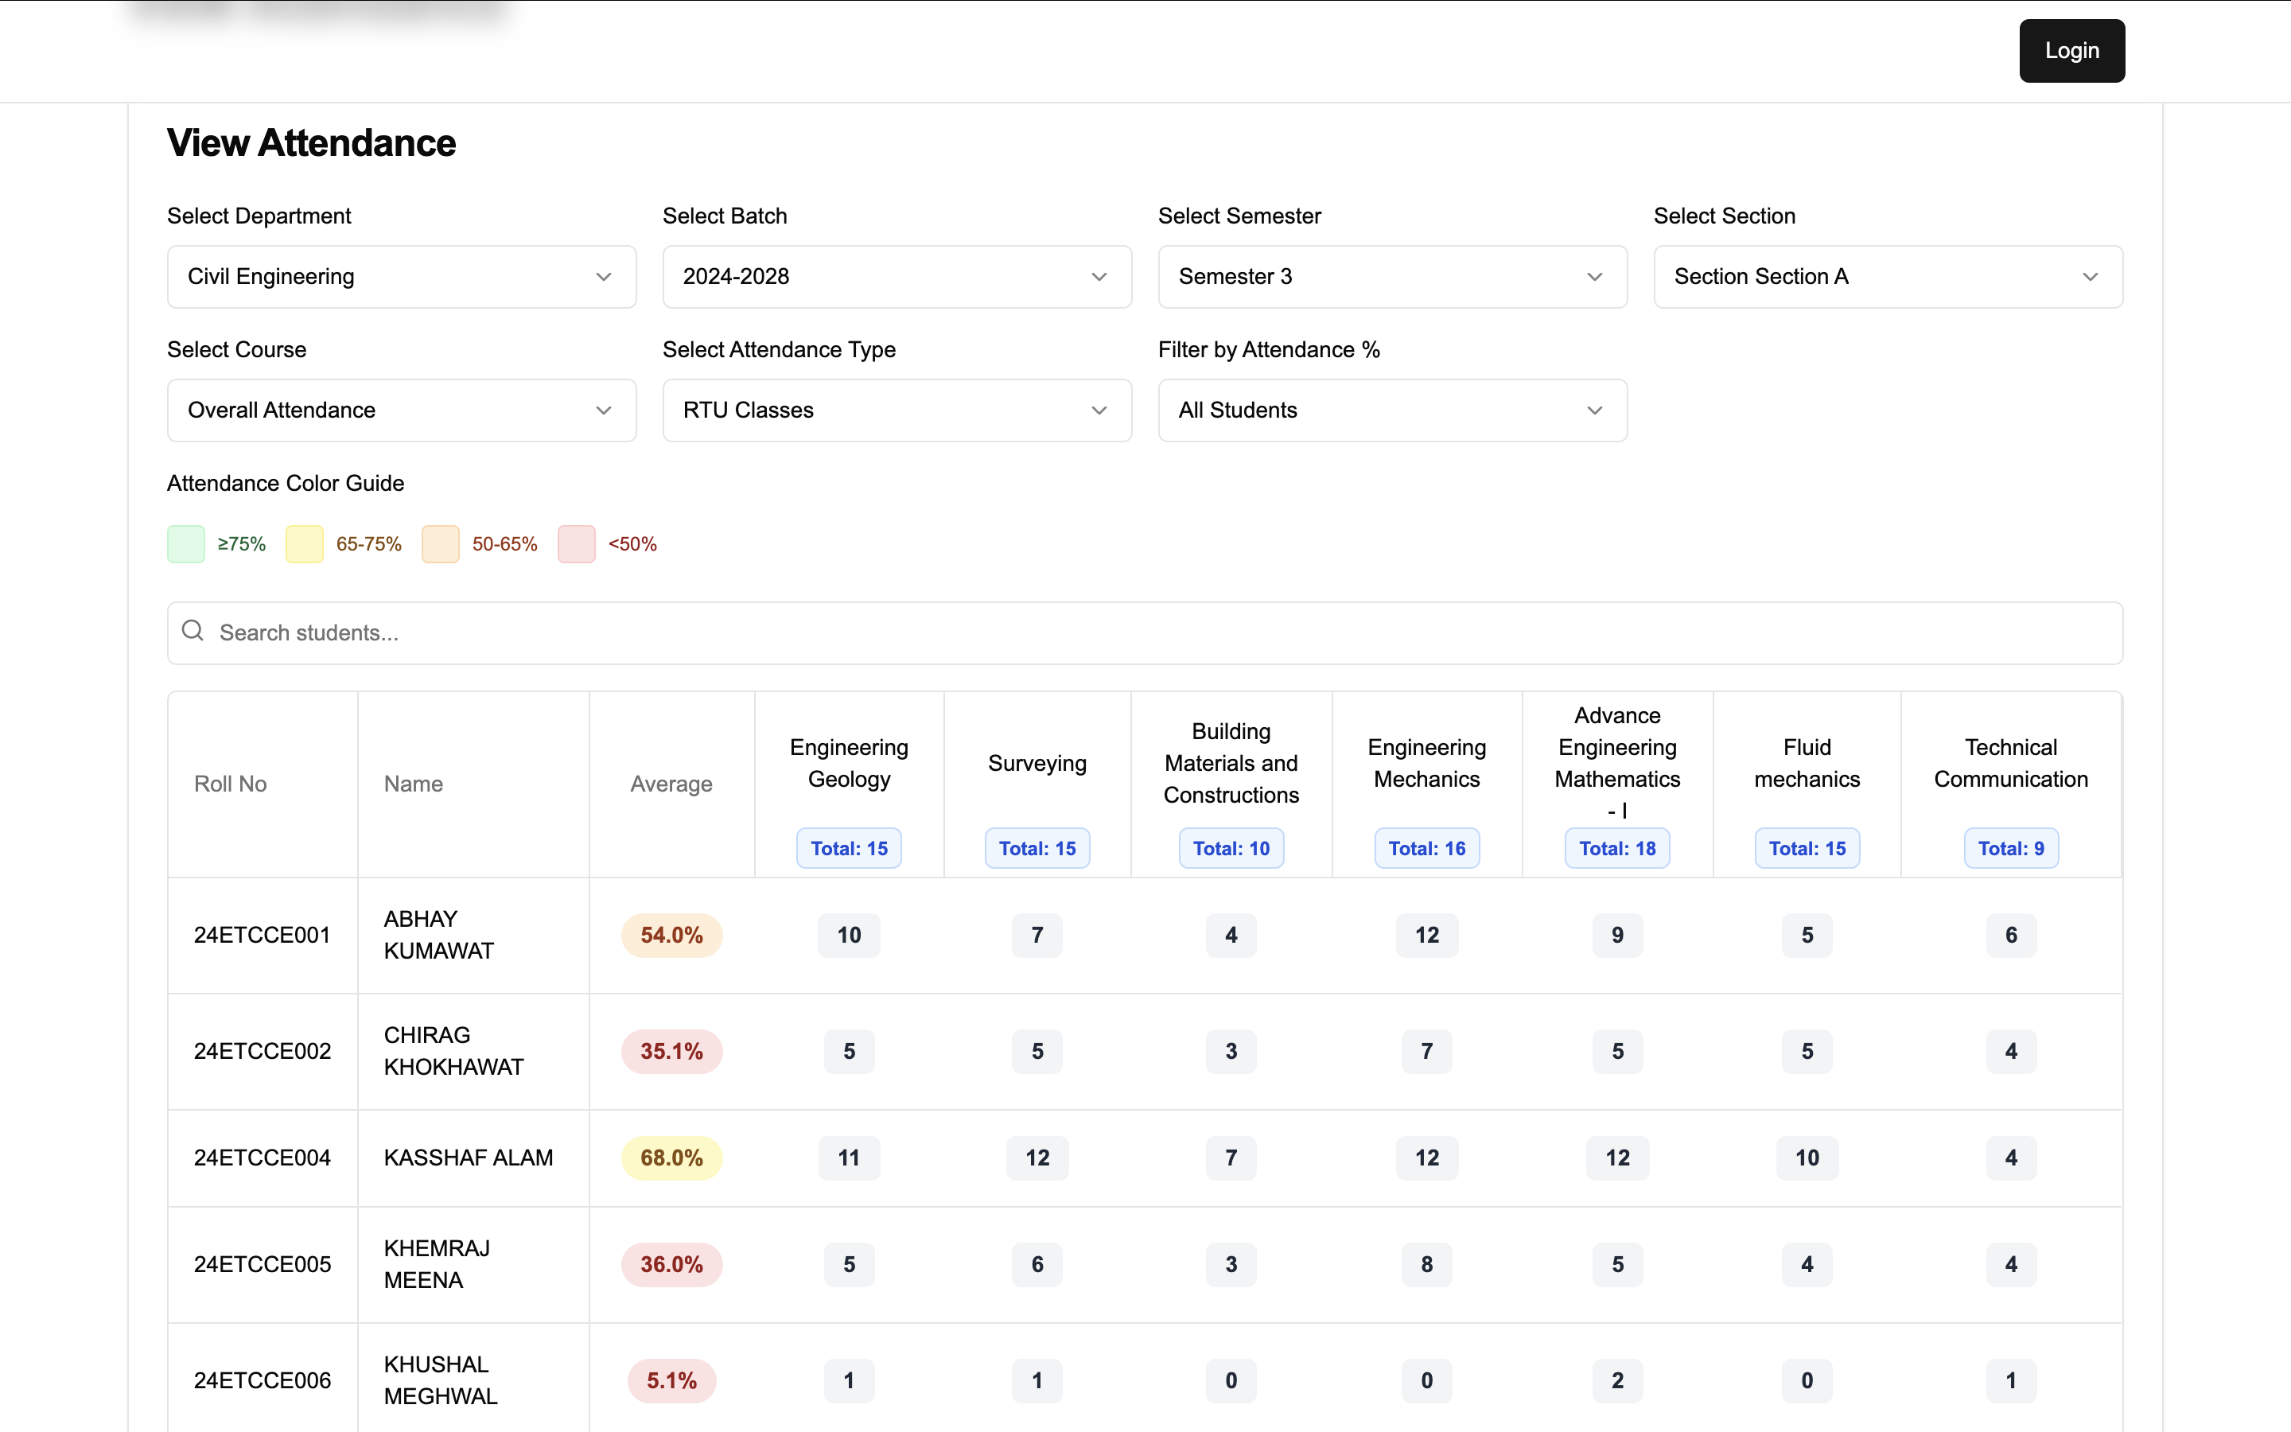Click the search magnifier icon

tap(193, 631)
